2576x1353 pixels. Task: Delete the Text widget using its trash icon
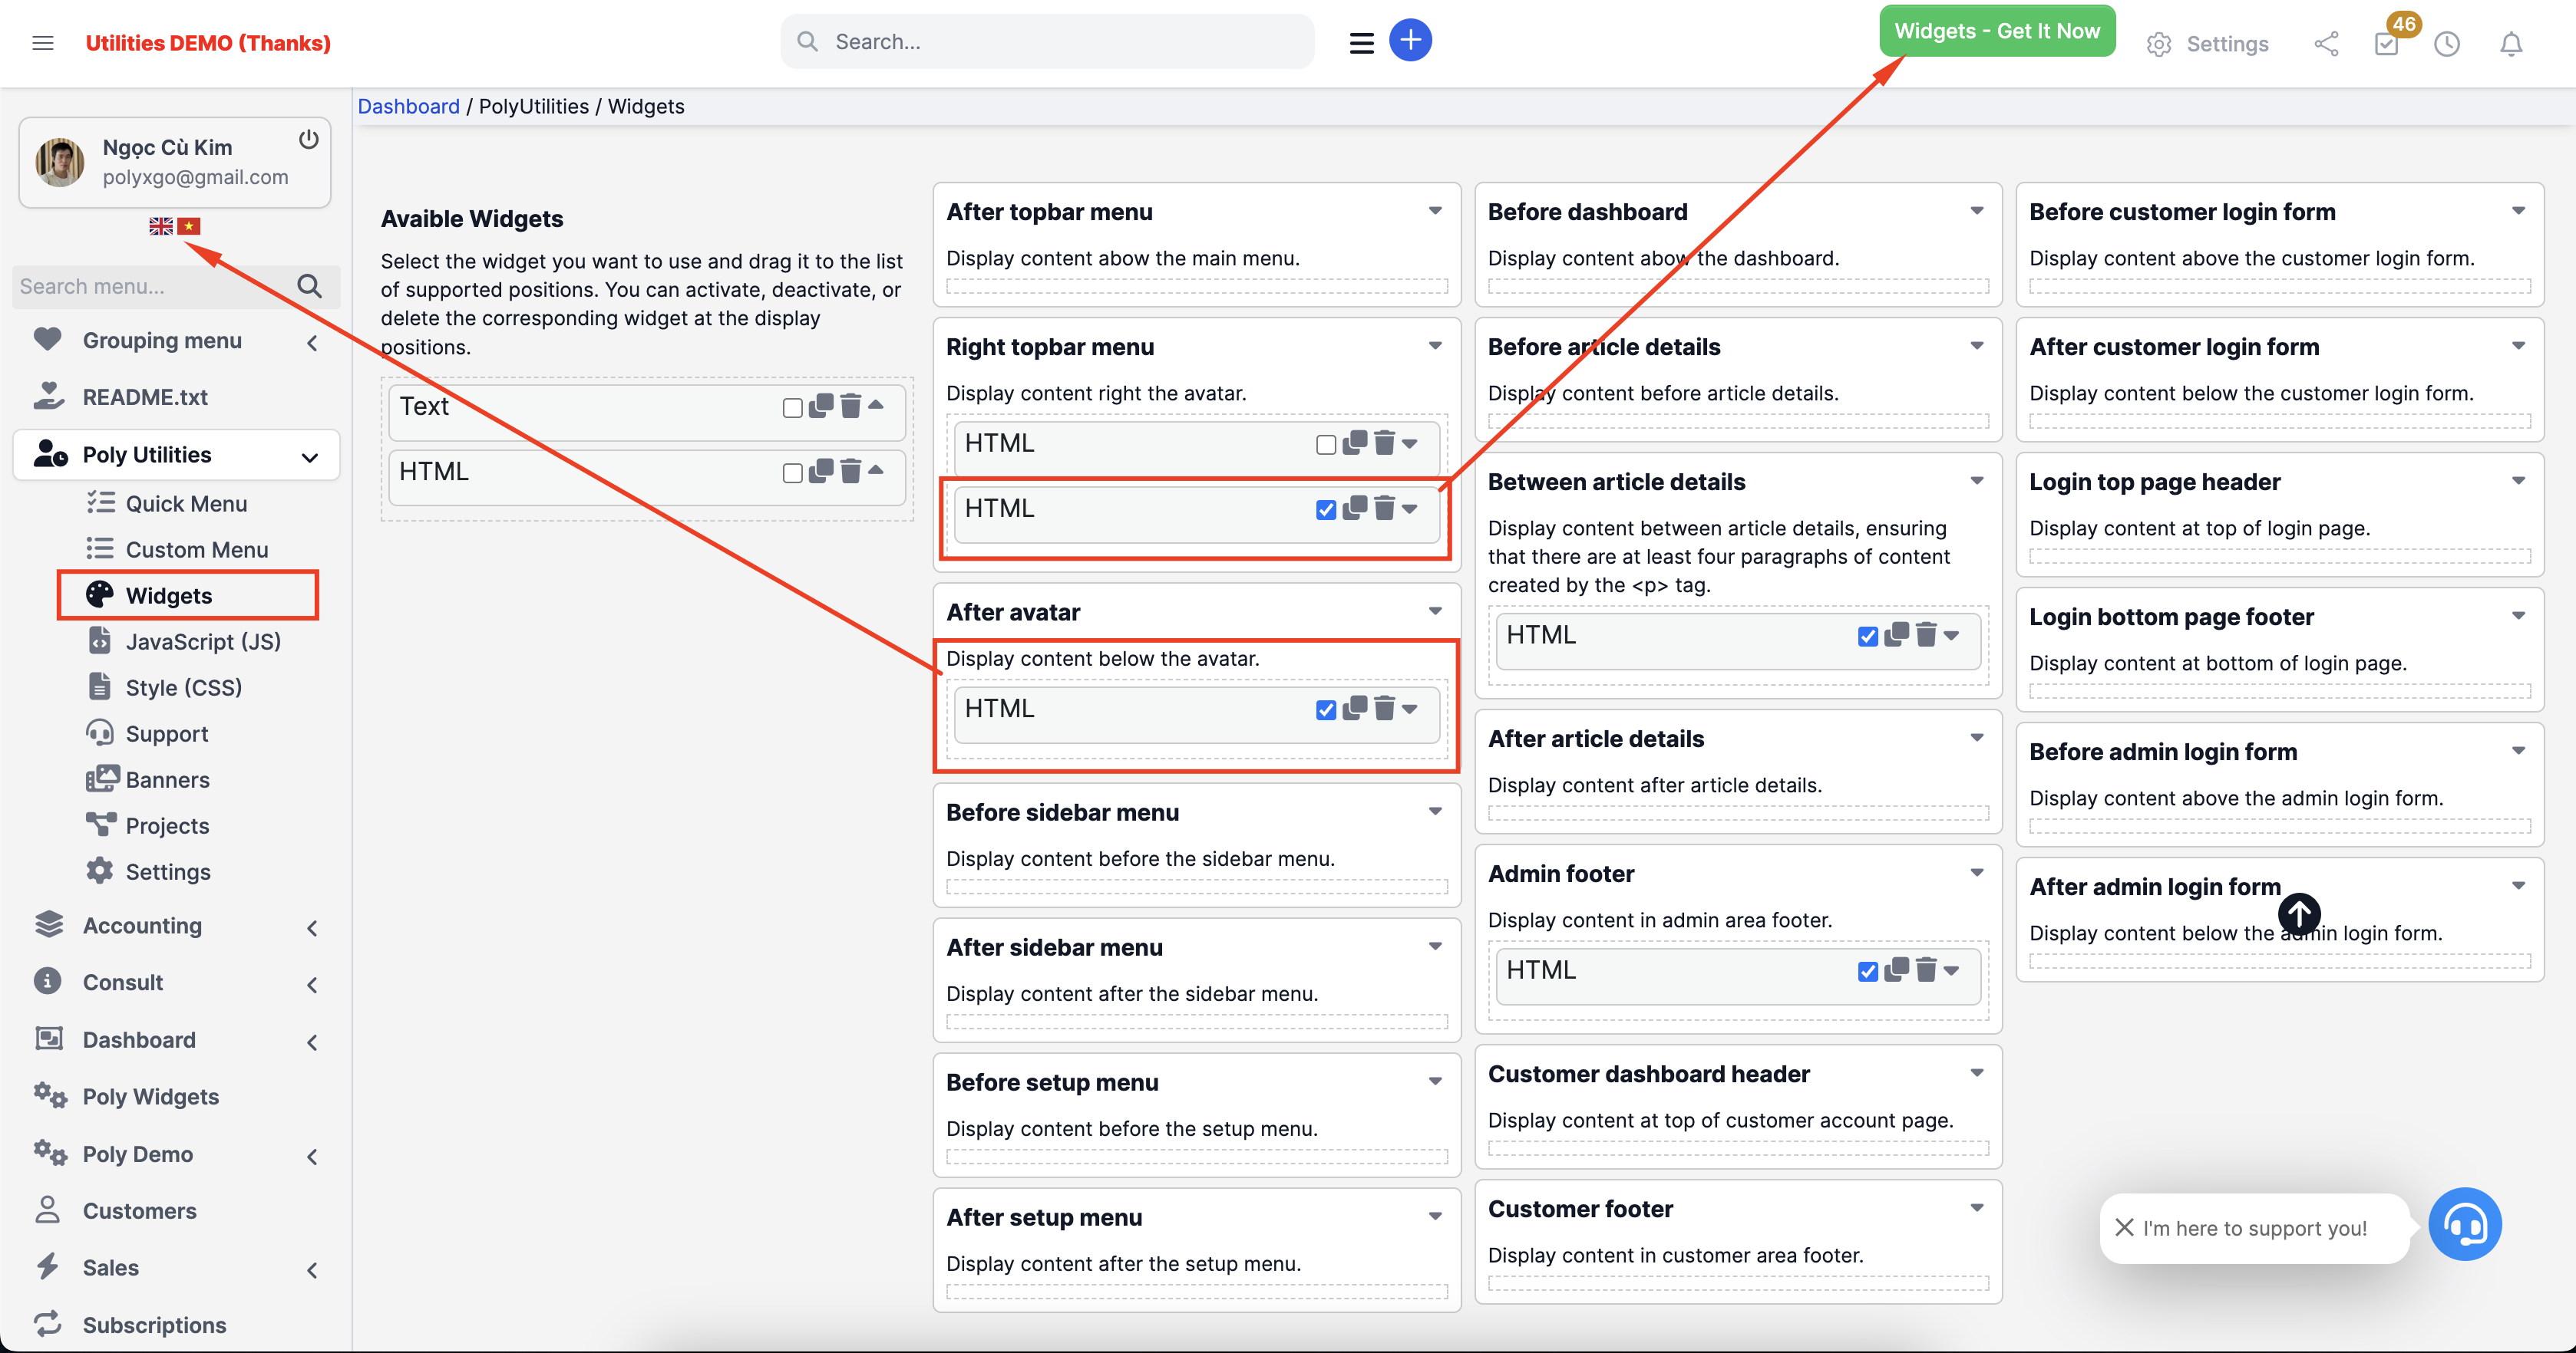pos(851,408)
